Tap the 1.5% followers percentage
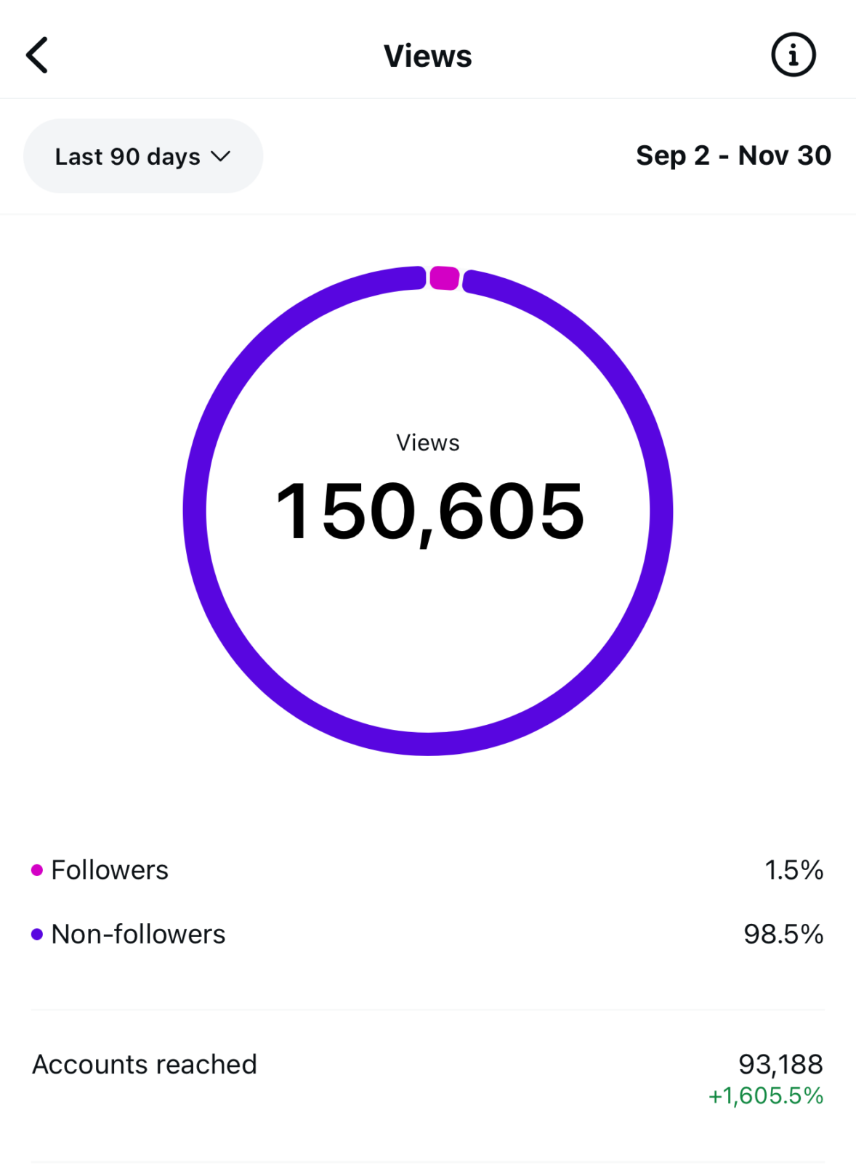This screenshot has height=1165, width=856. point(794,870)
